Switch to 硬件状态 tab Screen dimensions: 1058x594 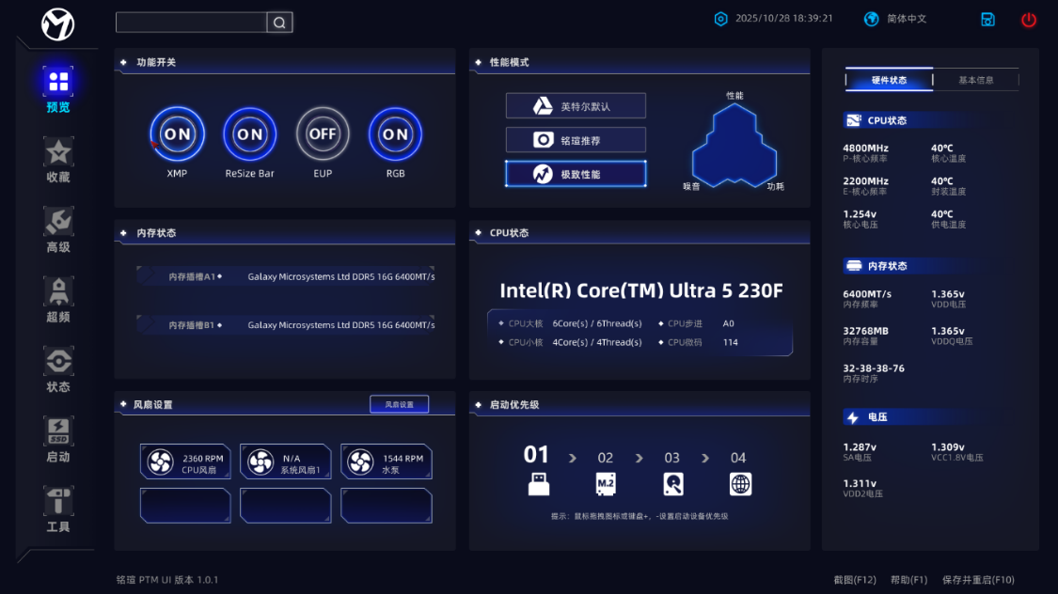[x=889, y=80]
